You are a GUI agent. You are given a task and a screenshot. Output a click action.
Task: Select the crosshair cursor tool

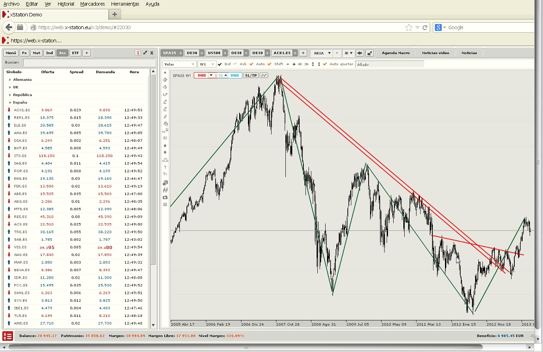tap(165, 73)
